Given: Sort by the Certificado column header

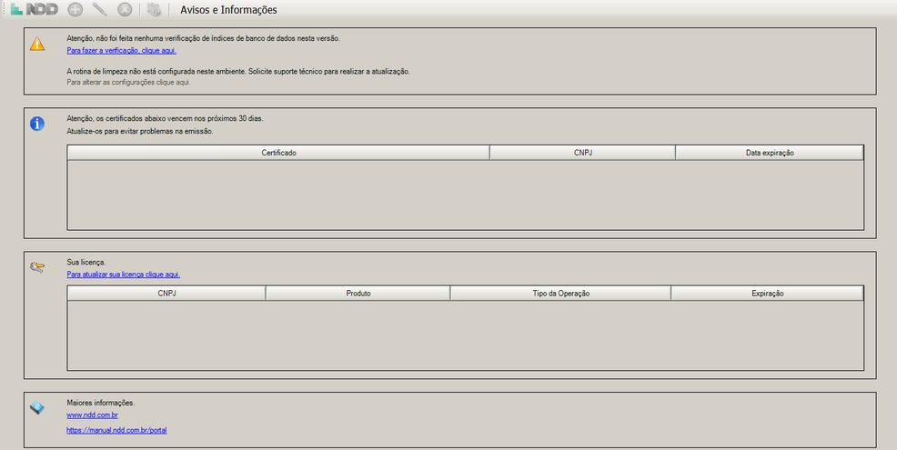Looking at the screenshot, I should click(x=278, y=153).
